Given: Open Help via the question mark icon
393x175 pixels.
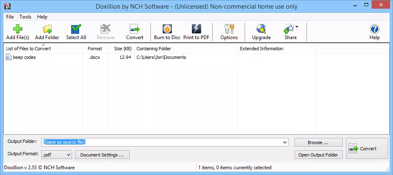Looking at the screenshot, I should [374, 29].
